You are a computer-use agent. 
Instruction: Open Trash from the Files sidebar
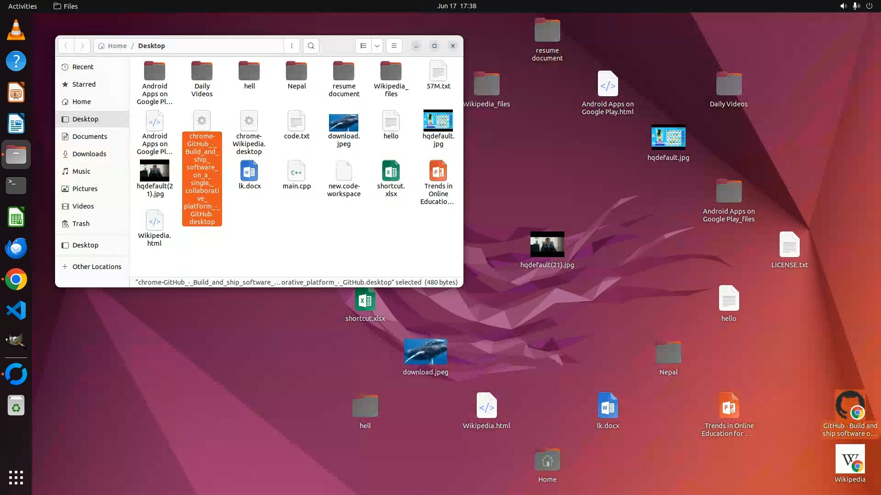pyautogui.click(x=81, y=224)
